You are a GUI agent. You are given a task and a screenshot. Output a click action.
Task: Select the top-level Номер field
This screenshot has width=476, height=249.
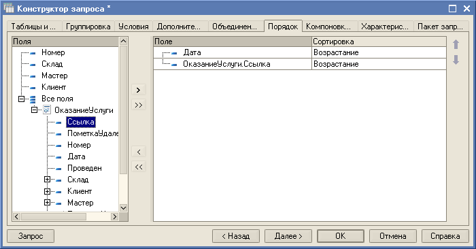[x=53, y=52]
